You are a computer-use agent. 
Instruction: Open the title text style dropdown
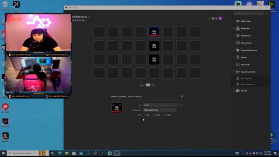point(181,105)
